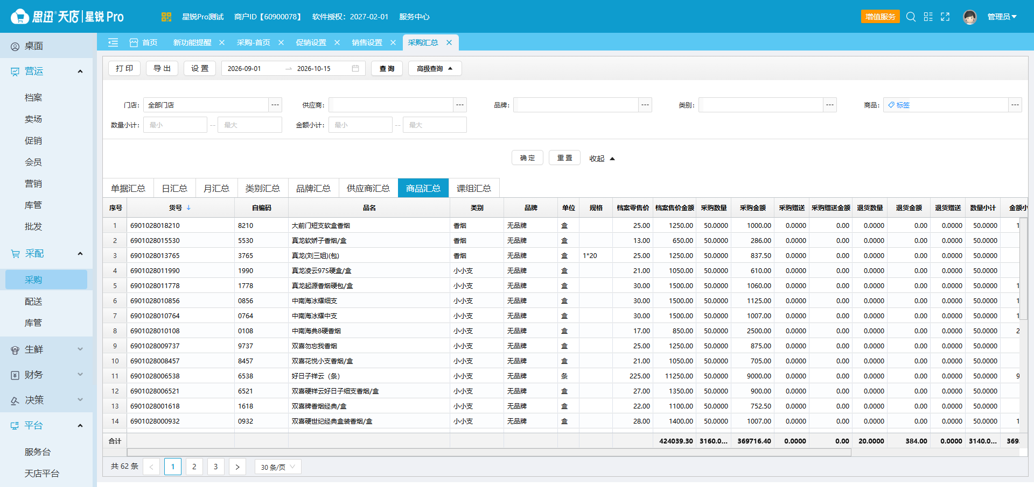Open supplier picker ellipsis button
Viewport: 1034px width, 487px height.
(460, 105)
